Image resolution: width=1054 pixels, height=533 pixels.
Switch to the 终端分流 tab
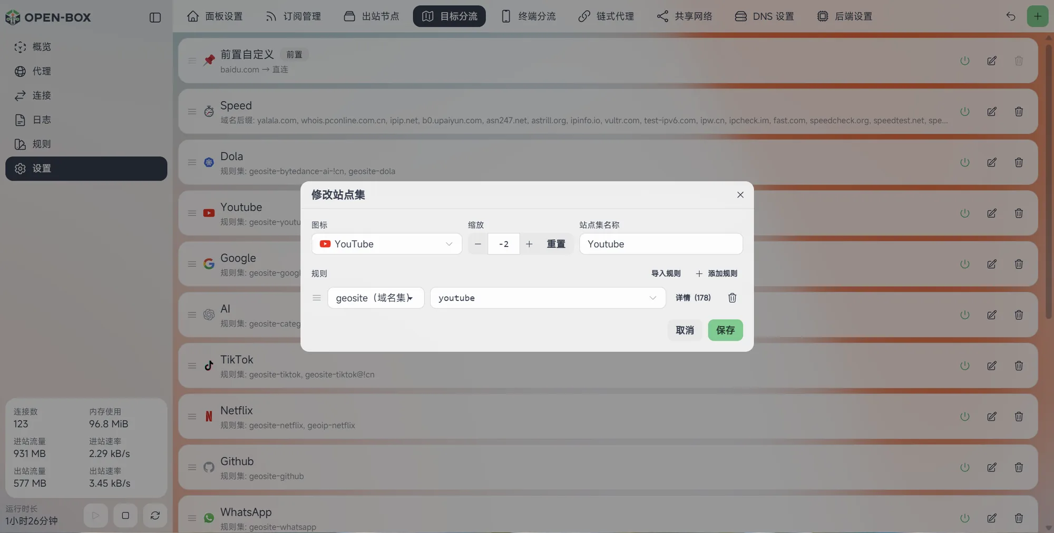coord(528,16)
